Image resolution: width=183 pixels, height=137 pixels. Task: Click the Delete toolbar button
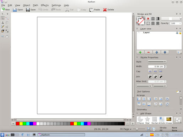[x=108, y=10]
